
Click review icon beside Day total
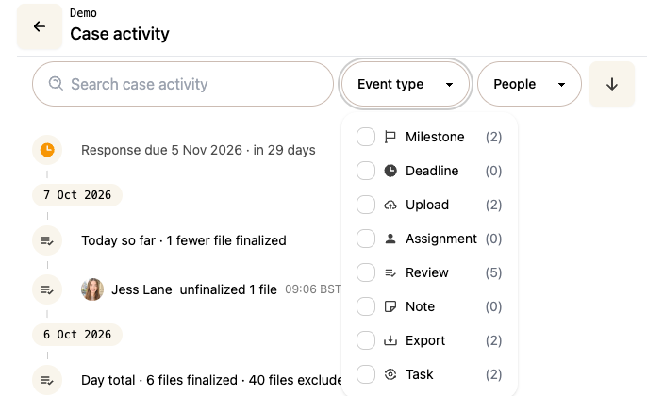coord(47,380)
